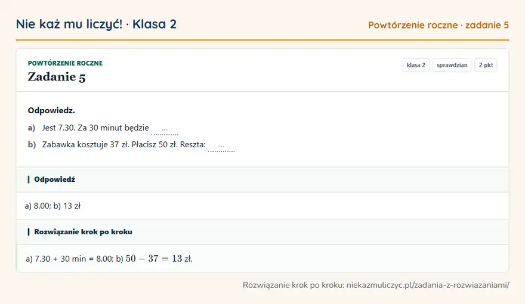The height and width of the screenshot is (304, 525).
Task: Click the equation '50 − 37 = 13'
Action: tap(154, 259)
